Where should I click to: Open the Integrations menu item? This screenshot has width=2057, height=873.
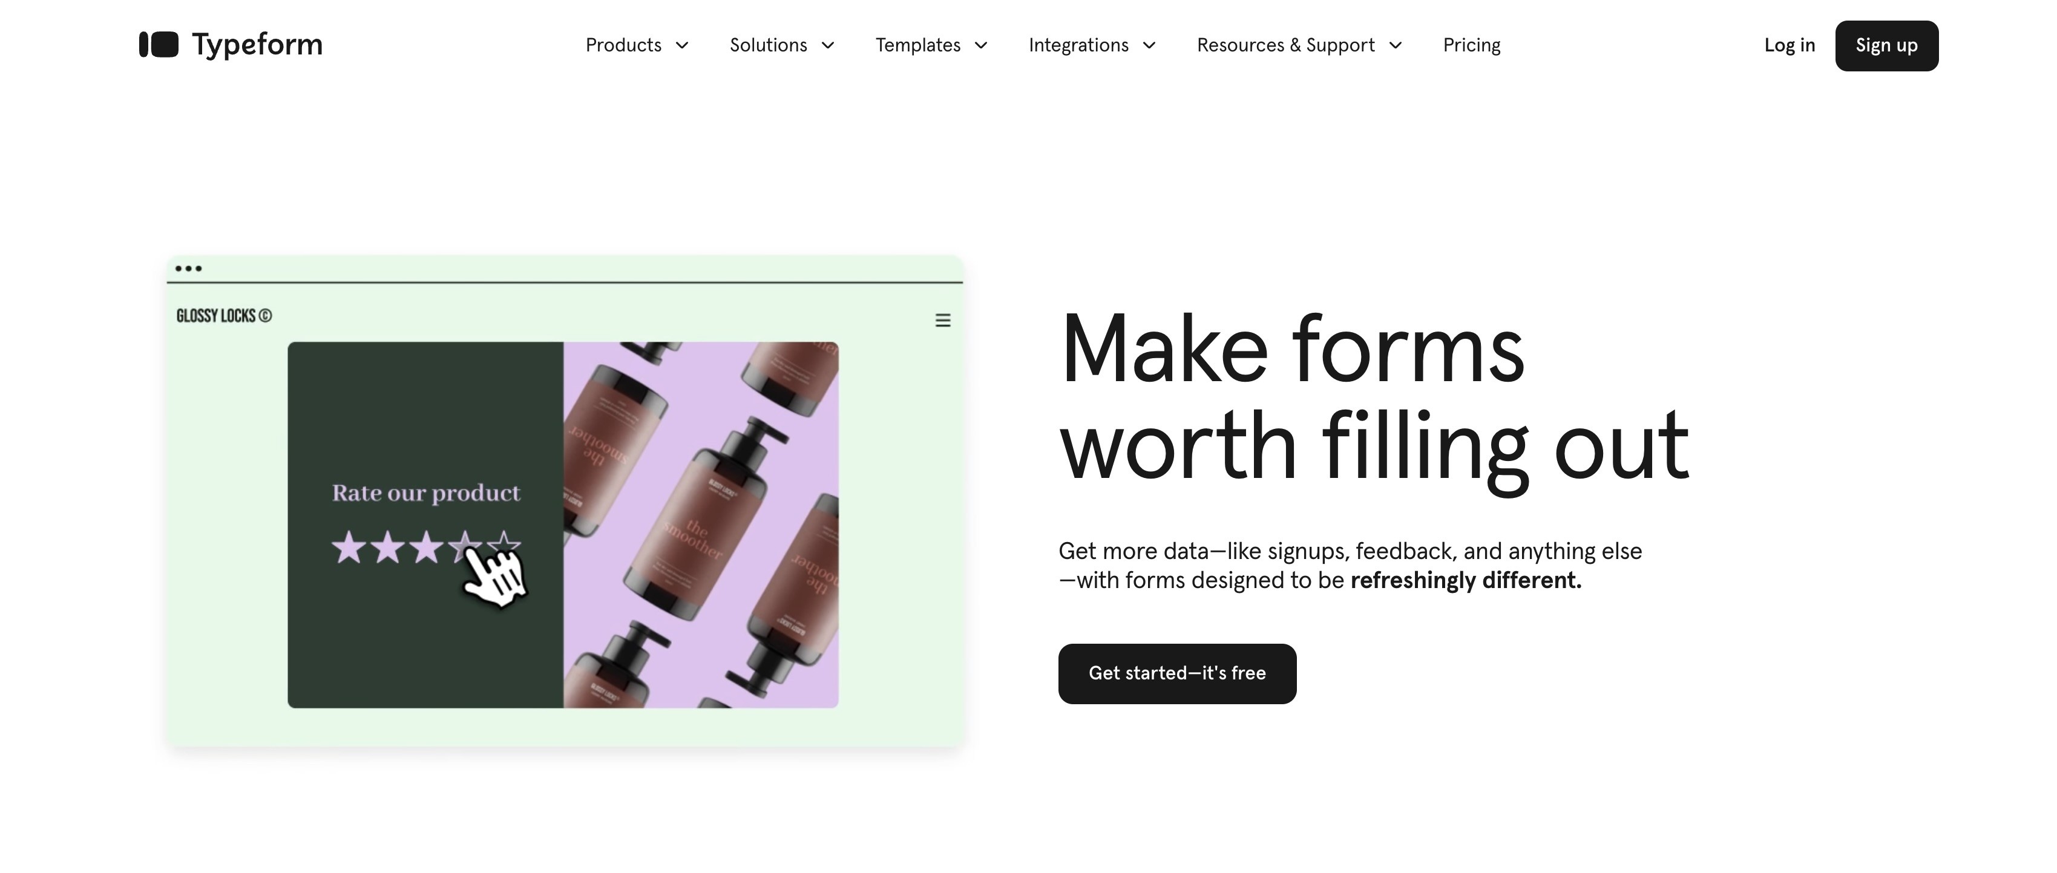[1078, 45]
